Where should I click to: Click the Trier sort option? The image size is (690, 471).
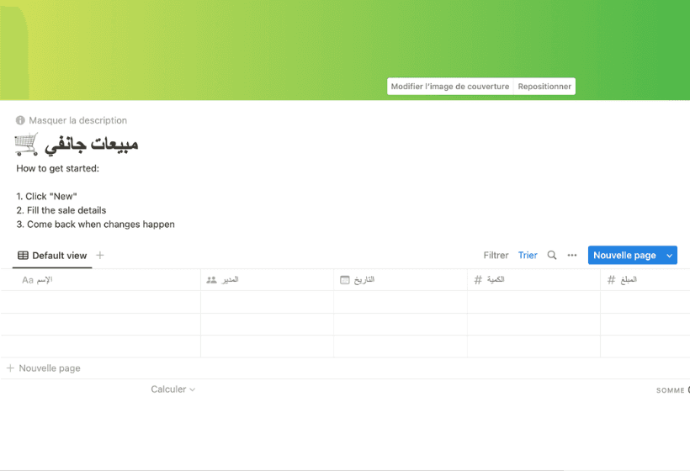tap(528, 255)
